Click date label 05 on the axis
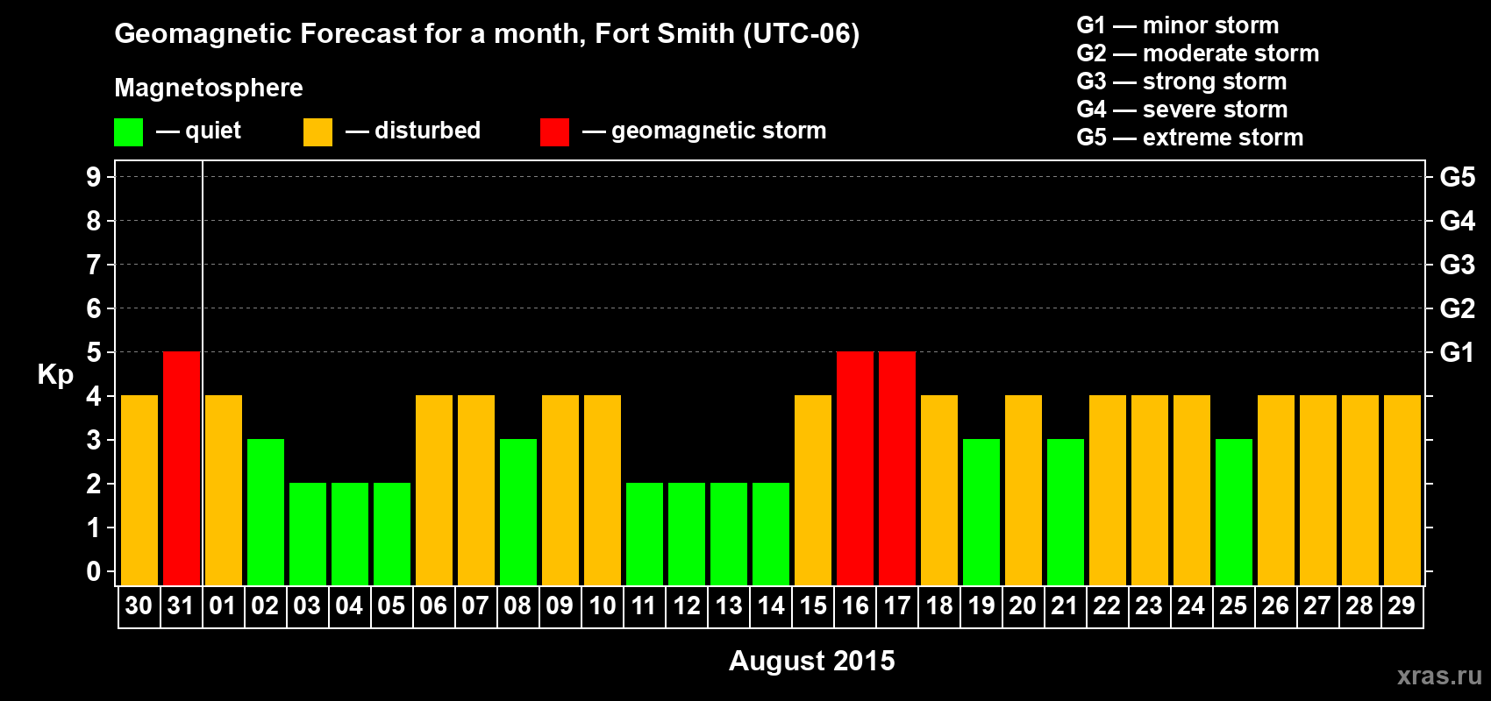1491x701 pixels. pos(391,606)
